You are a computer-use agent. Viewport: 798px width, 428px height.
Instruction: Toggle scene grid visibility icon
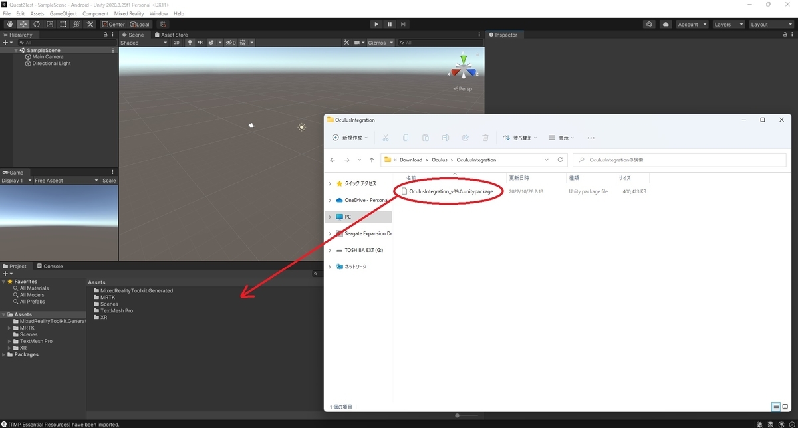(243, 43)
